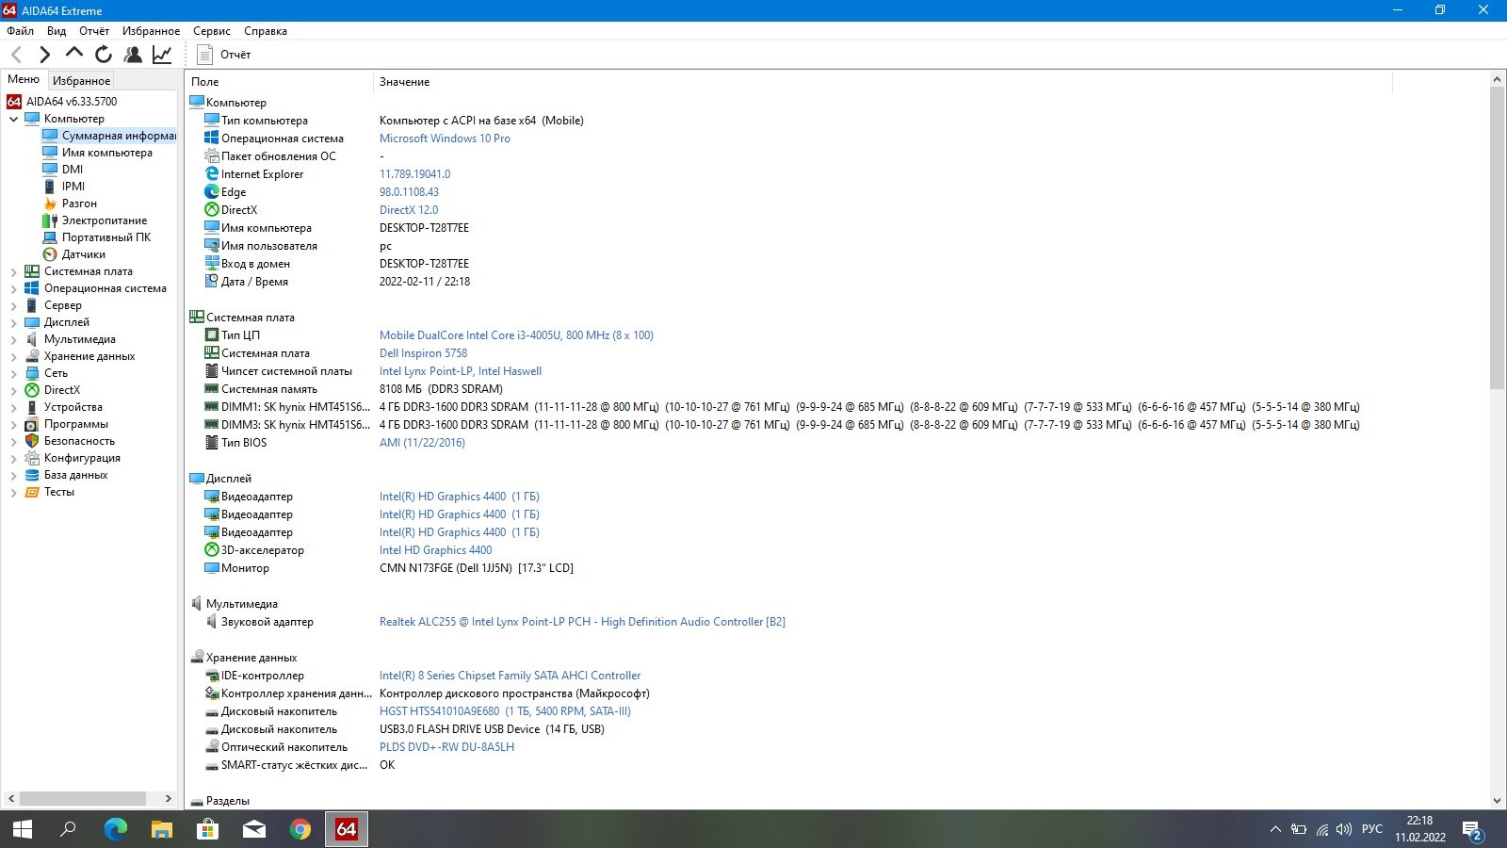The height and width of the screenshot is (848, 1507).
Task: Open the PLDS DVD+-RW DU-8A5LH link
Action: 446,747
